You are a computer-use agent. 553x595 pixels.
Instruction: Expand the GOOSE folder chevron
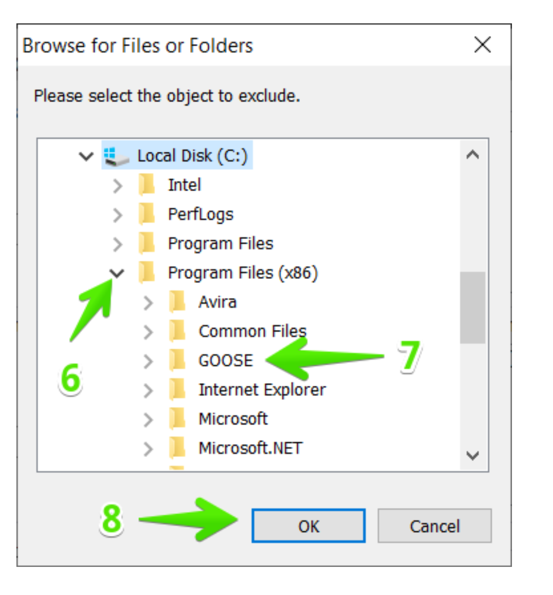click(x=148, y=361)
